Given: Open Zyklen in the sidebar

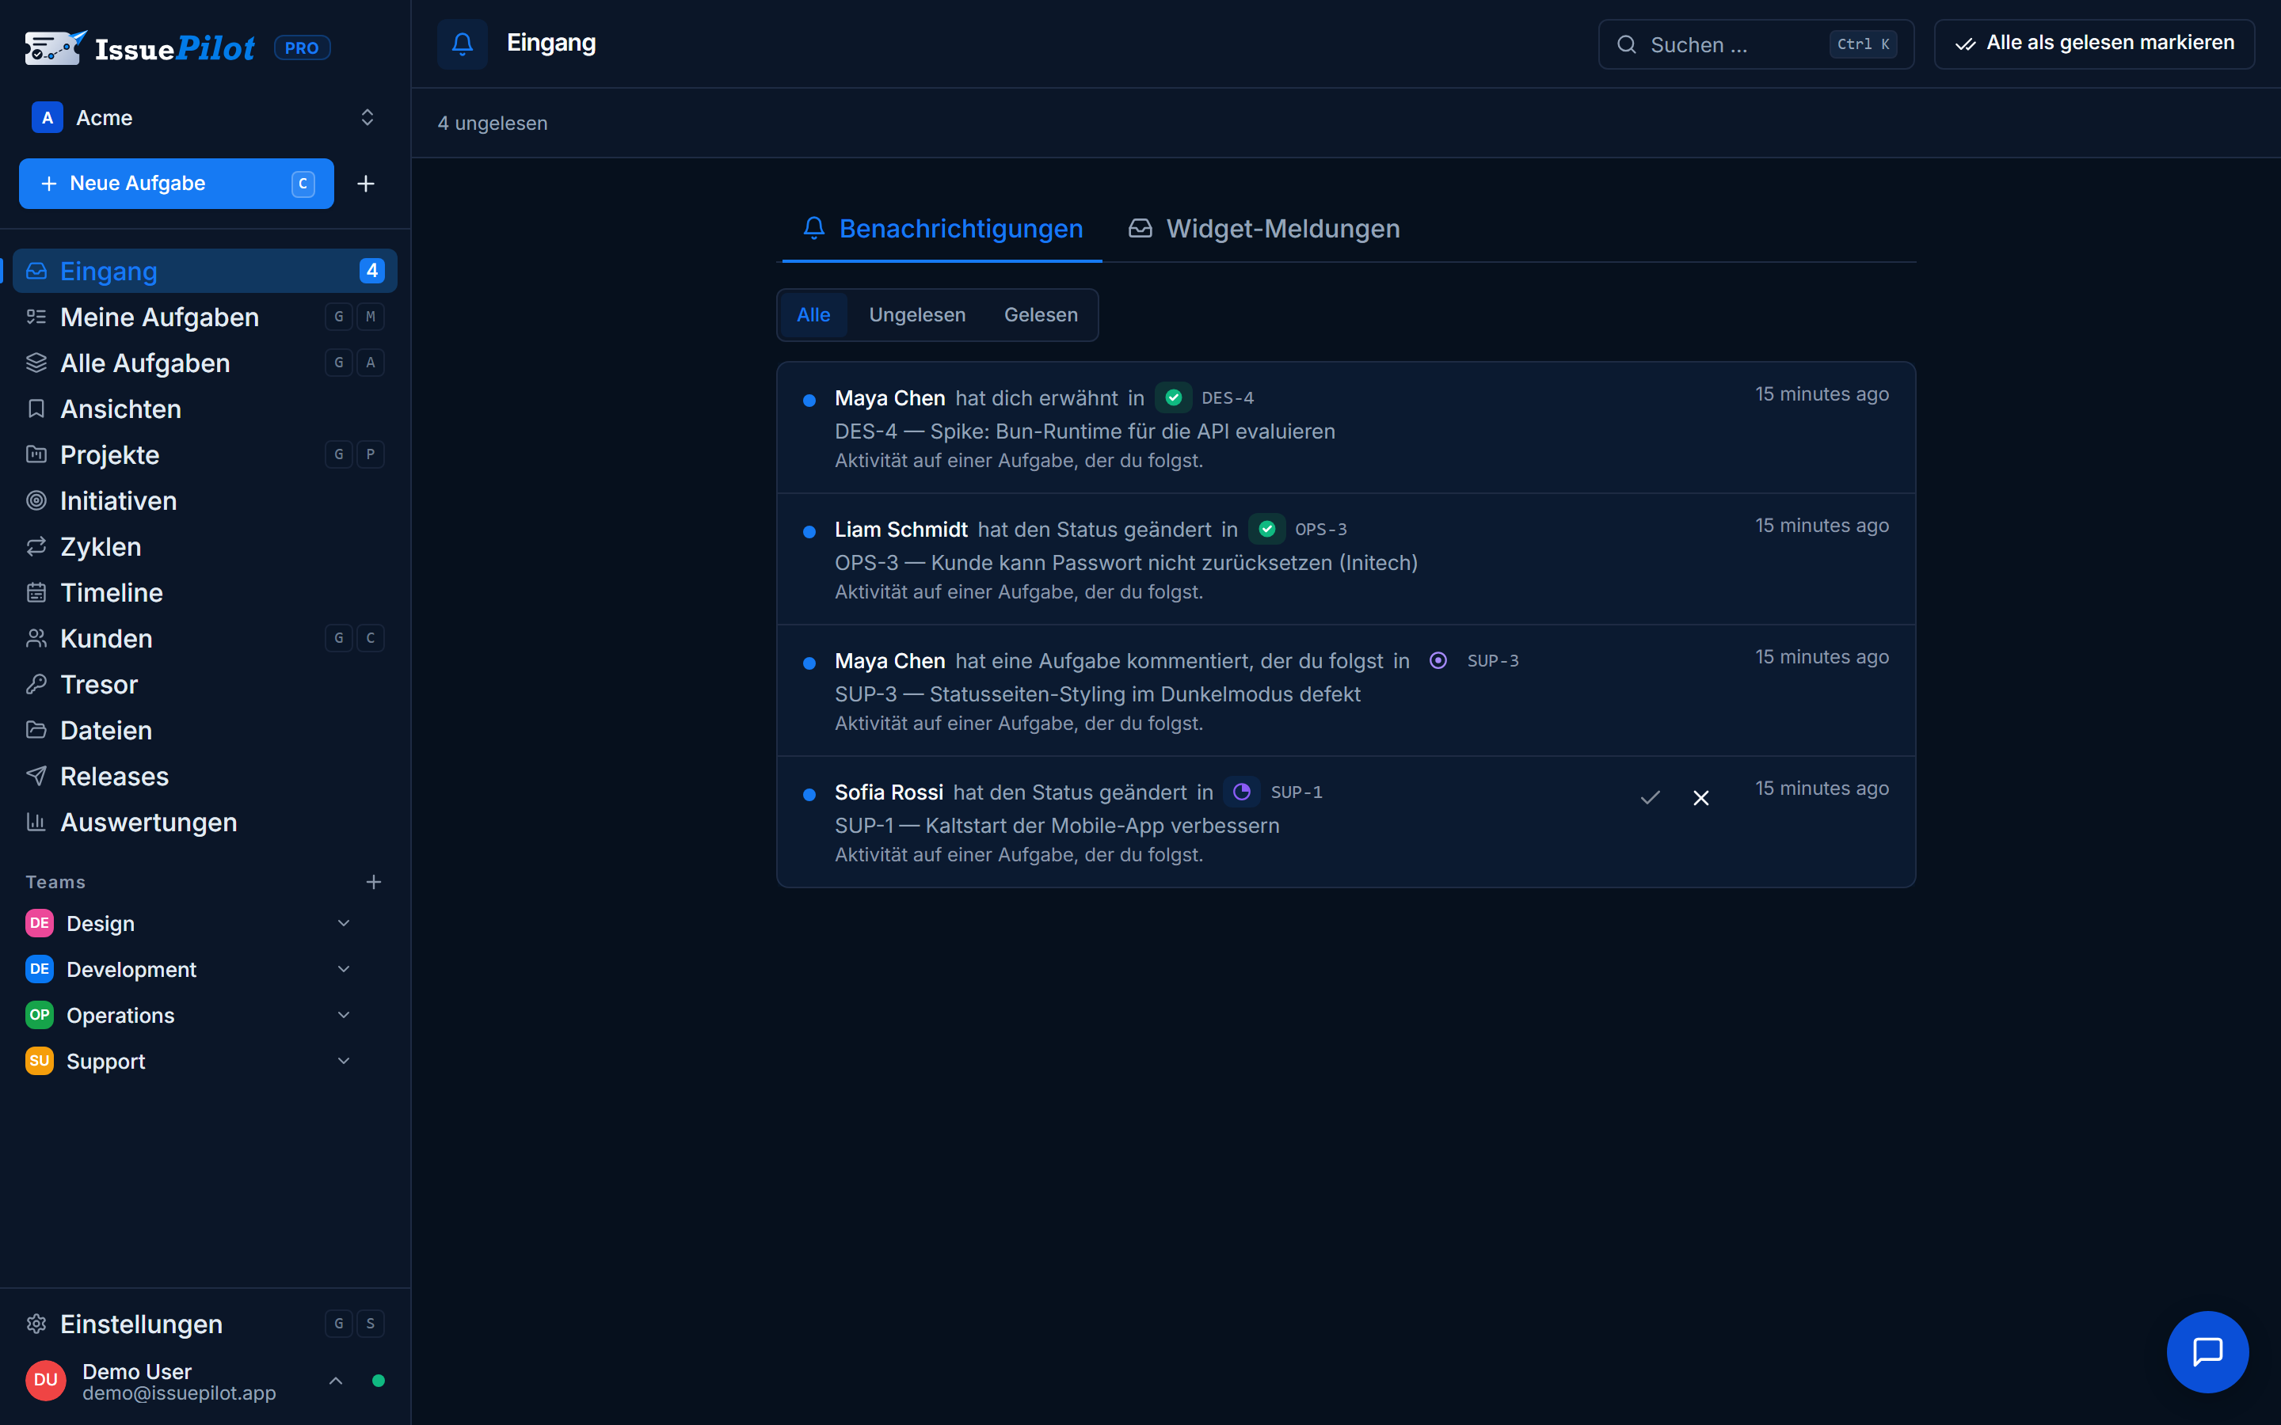Looking at the screenshot, I should 204,546.
